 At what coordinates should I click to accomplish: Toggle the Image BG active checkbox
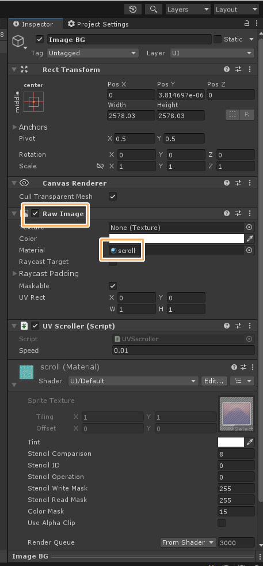point(40,39)
